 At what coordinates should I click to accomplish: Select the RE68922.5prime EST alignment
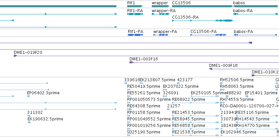pyautogui.click(x=195, y=103)
